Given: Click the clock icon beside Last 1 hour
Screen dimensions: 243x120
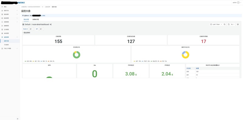Looking at the screenshot, I should click(x=211, y=25).
